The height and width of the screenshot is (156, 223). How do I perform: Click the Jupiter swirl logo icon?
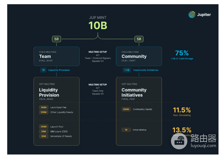coord(192,15)
